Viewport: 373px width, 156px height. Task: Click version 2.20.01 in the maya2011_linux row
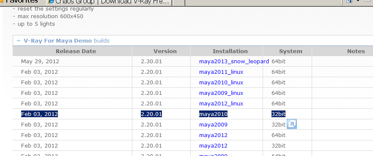coord(151,72)
